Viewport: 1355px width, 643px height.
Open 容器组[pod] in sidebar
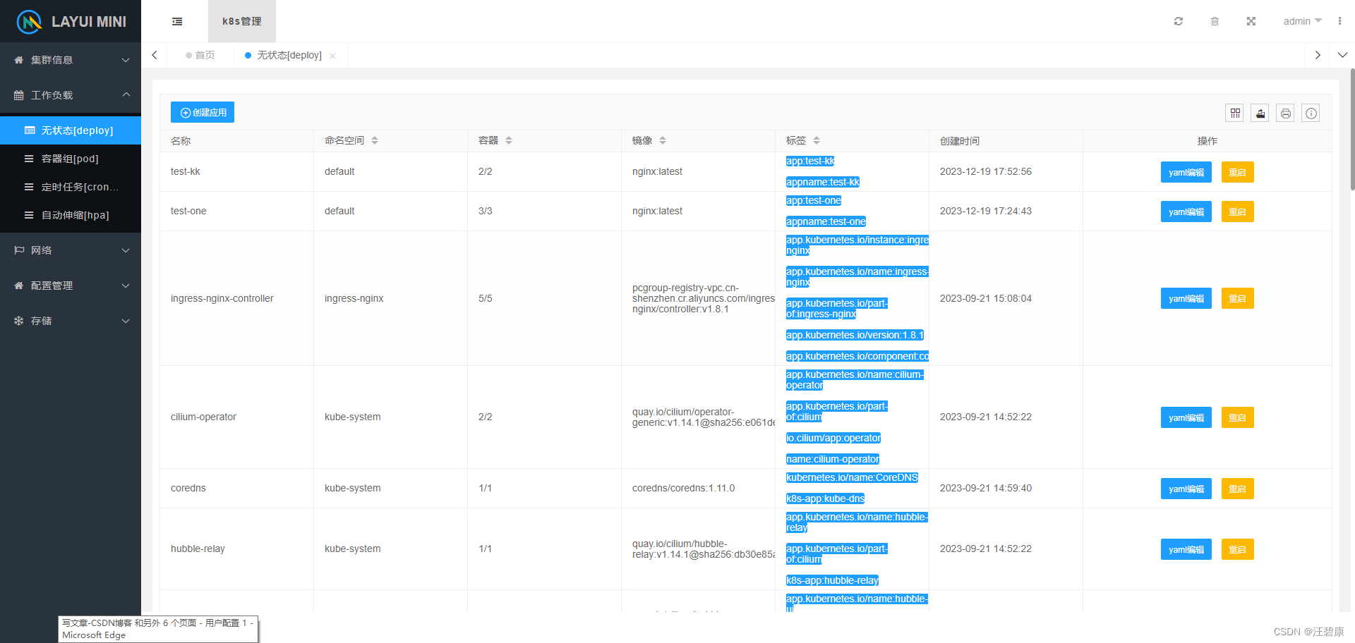(71, 159)
